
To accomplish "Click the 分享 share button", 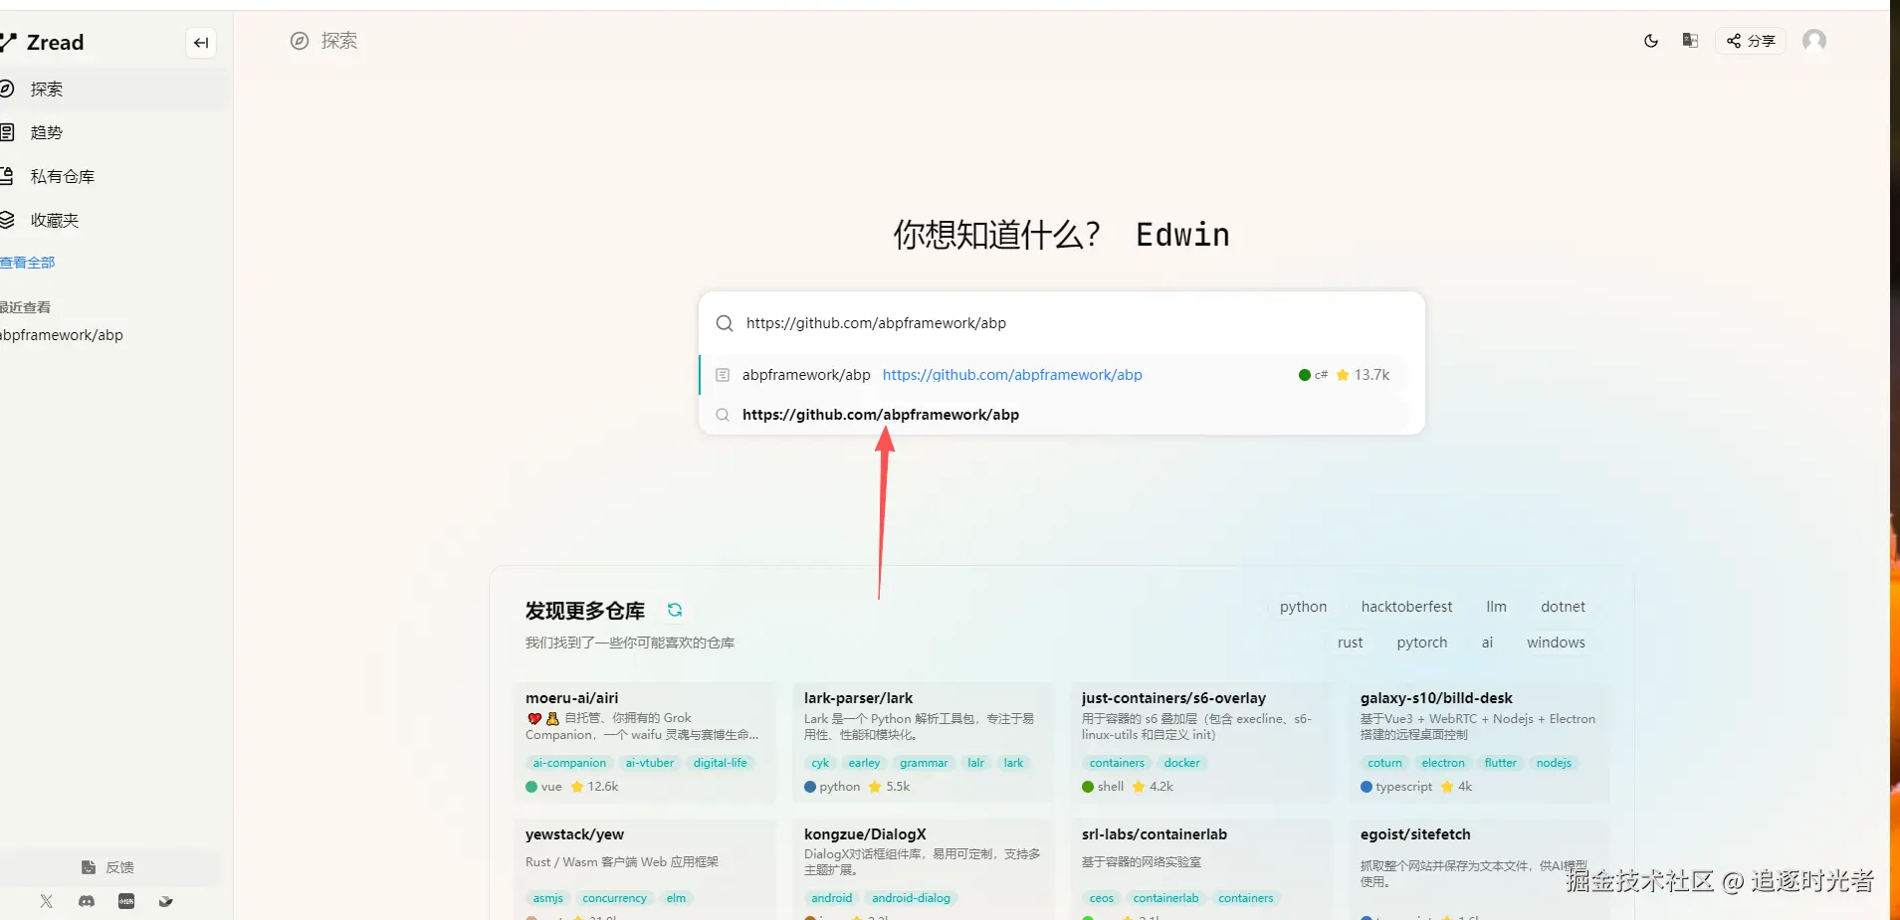I will click(1751, 41).
